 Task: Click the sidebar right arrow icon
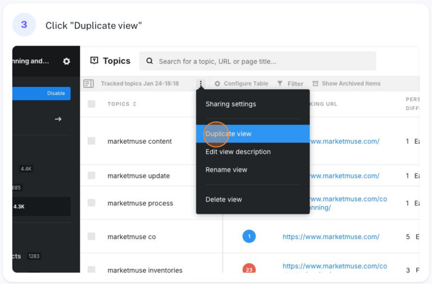pos(58,119)
